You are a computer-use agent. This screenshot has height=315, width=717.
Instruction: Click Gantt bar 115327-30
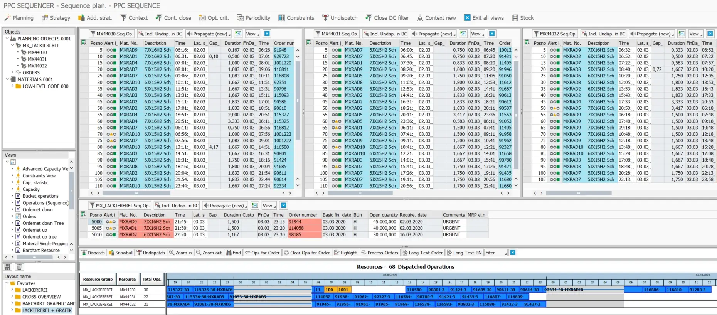tap(179, 290)
